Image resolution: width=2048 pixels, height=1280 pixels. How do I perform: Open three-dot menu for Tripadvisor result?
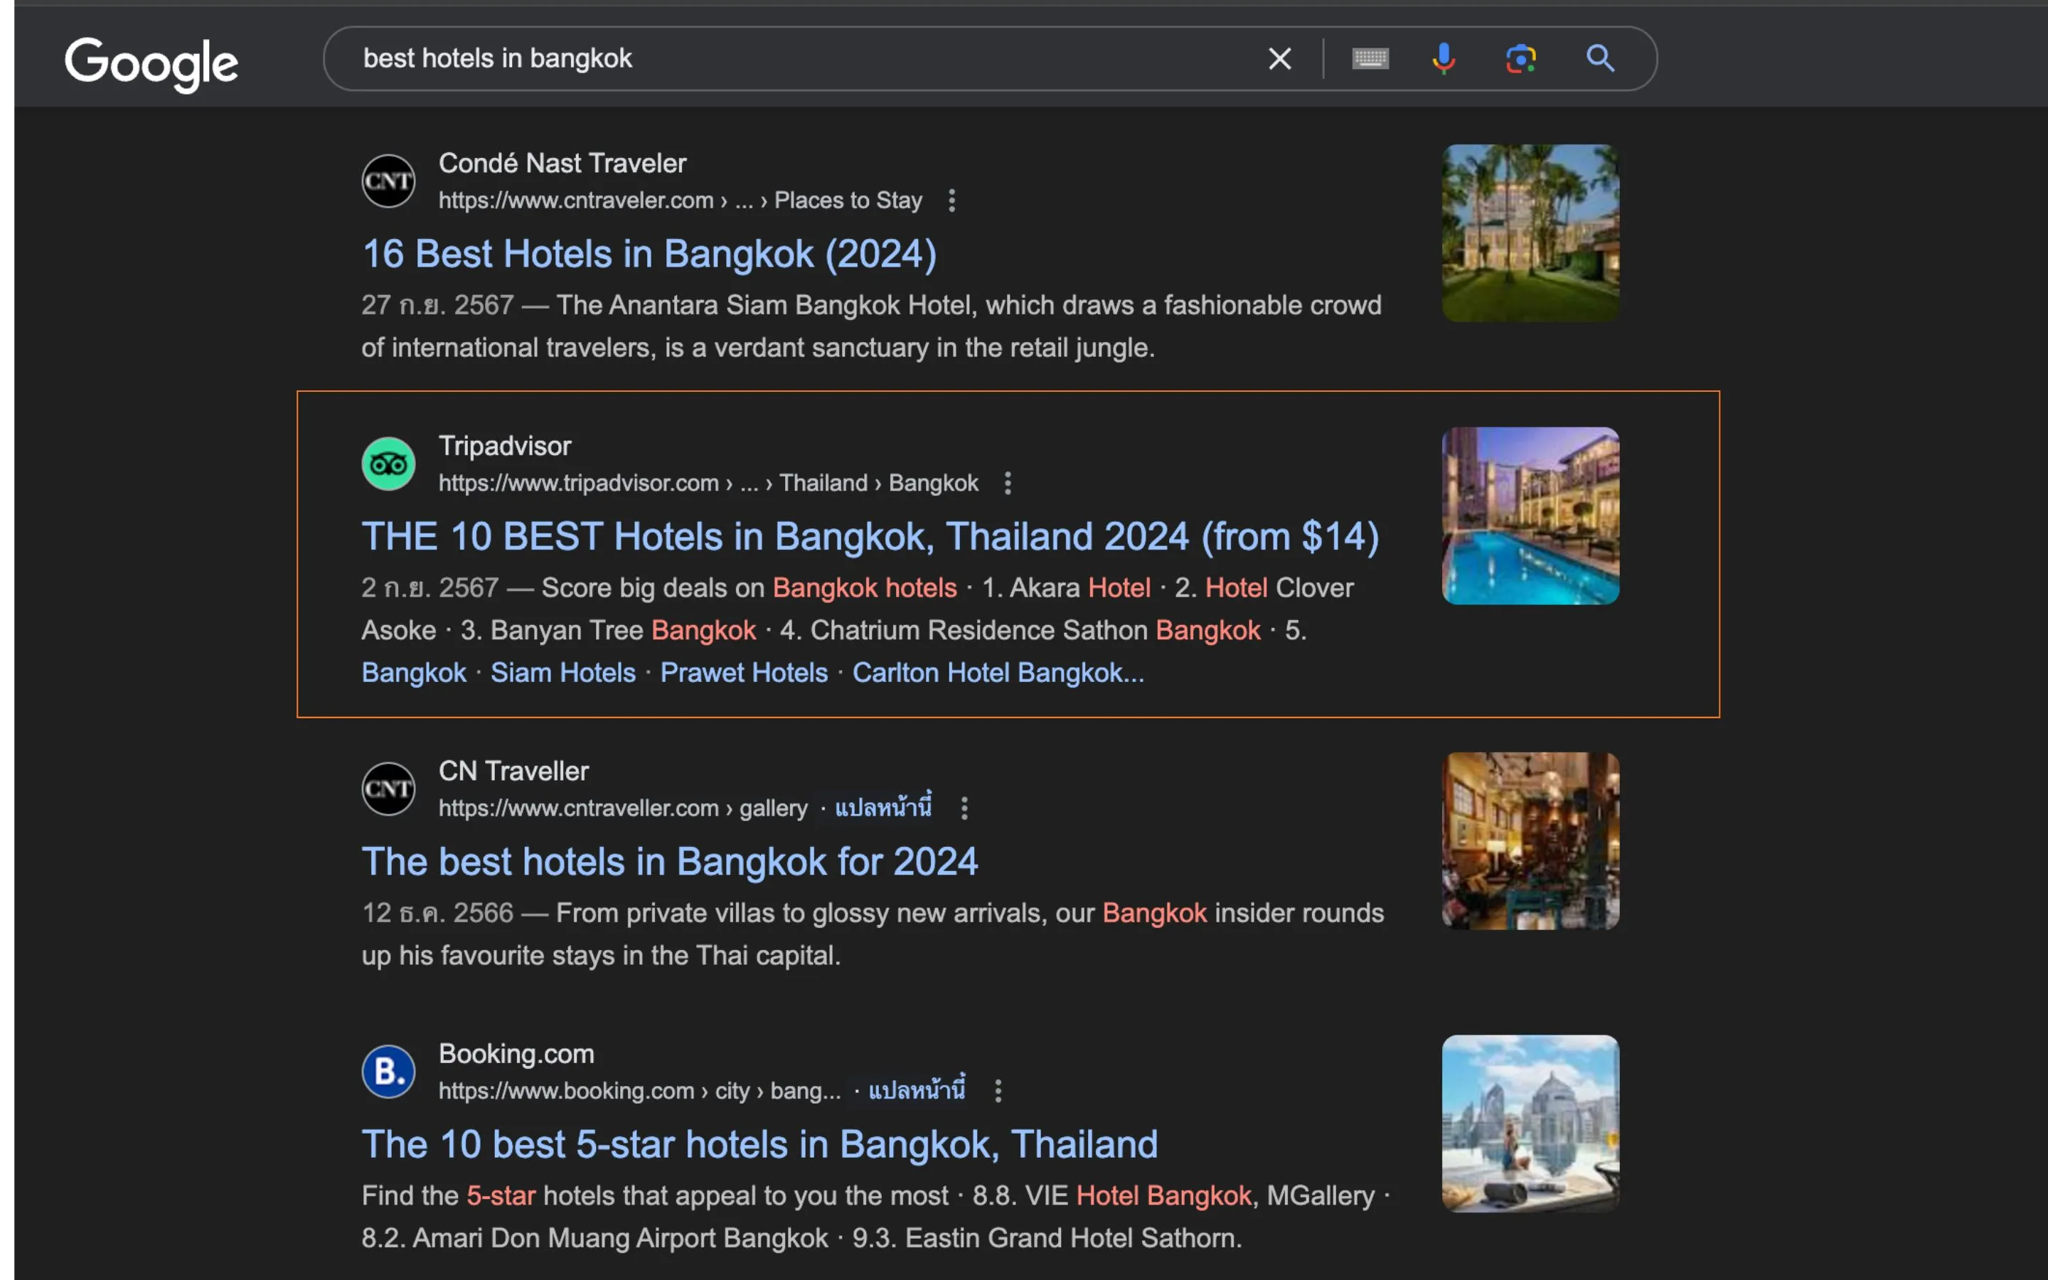(1007, 484)
